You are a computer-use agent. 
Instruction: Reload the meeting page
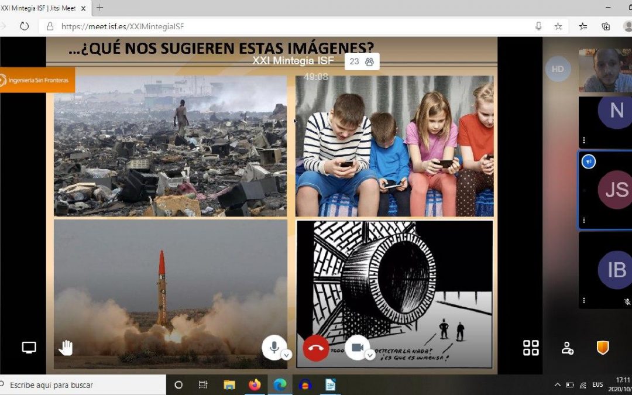click(x=24, y=26)
